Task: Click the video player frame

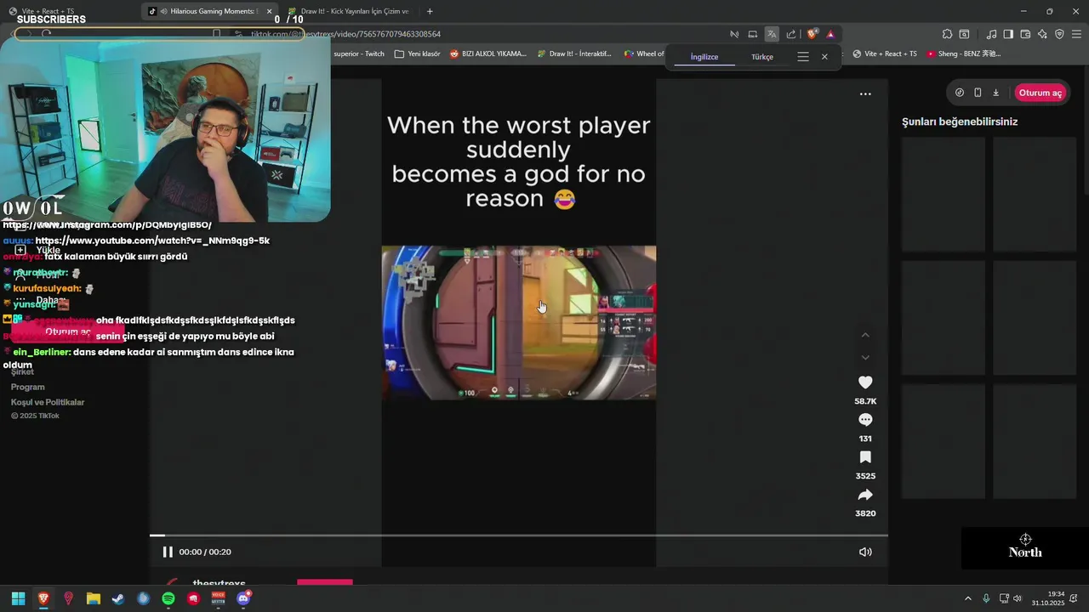Action: (x=519, y=323)
